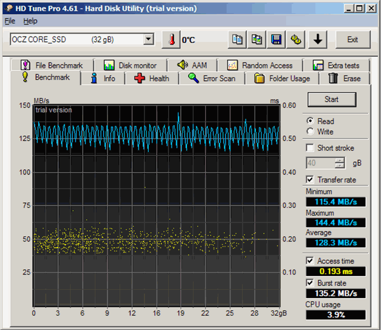Switch to the Folder Usage tab
Viewport: 381px width, 330px height.
point(282,78)
